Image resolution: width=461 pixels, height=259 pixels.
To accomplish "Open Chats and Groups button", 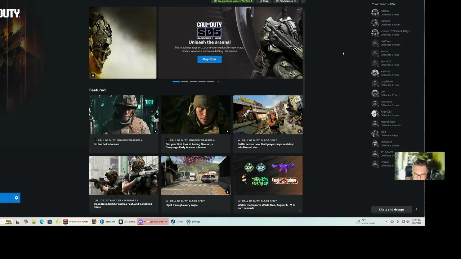I will [391, 209].
